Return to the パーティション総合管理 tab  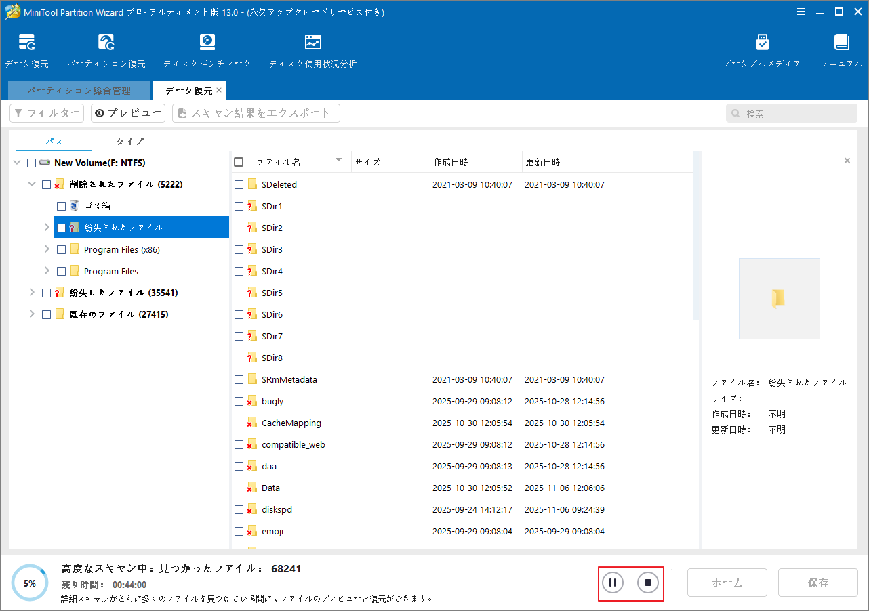tap(79, 89)
